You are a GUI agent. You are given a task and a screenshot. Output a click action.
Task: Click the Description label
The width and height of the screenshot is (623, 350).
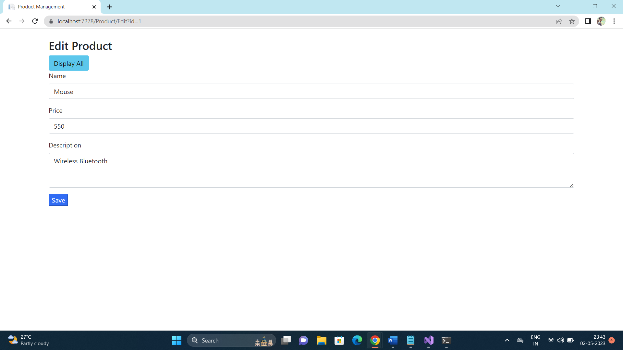(65, 145)
